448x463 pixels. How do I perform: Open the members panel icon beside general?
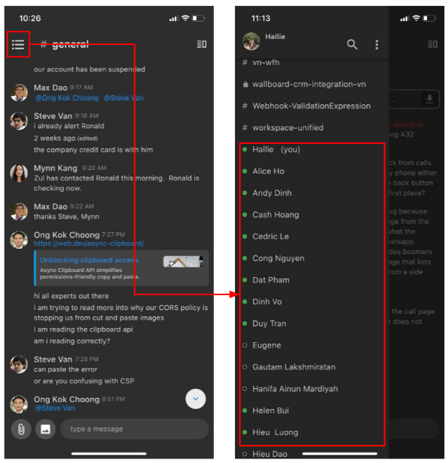202,44
